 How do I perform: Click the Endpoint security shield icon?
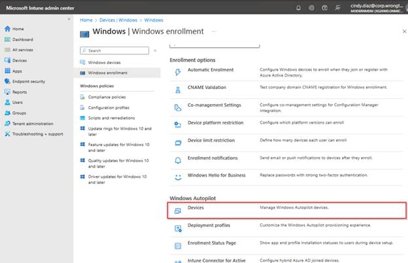pos(7,81)
